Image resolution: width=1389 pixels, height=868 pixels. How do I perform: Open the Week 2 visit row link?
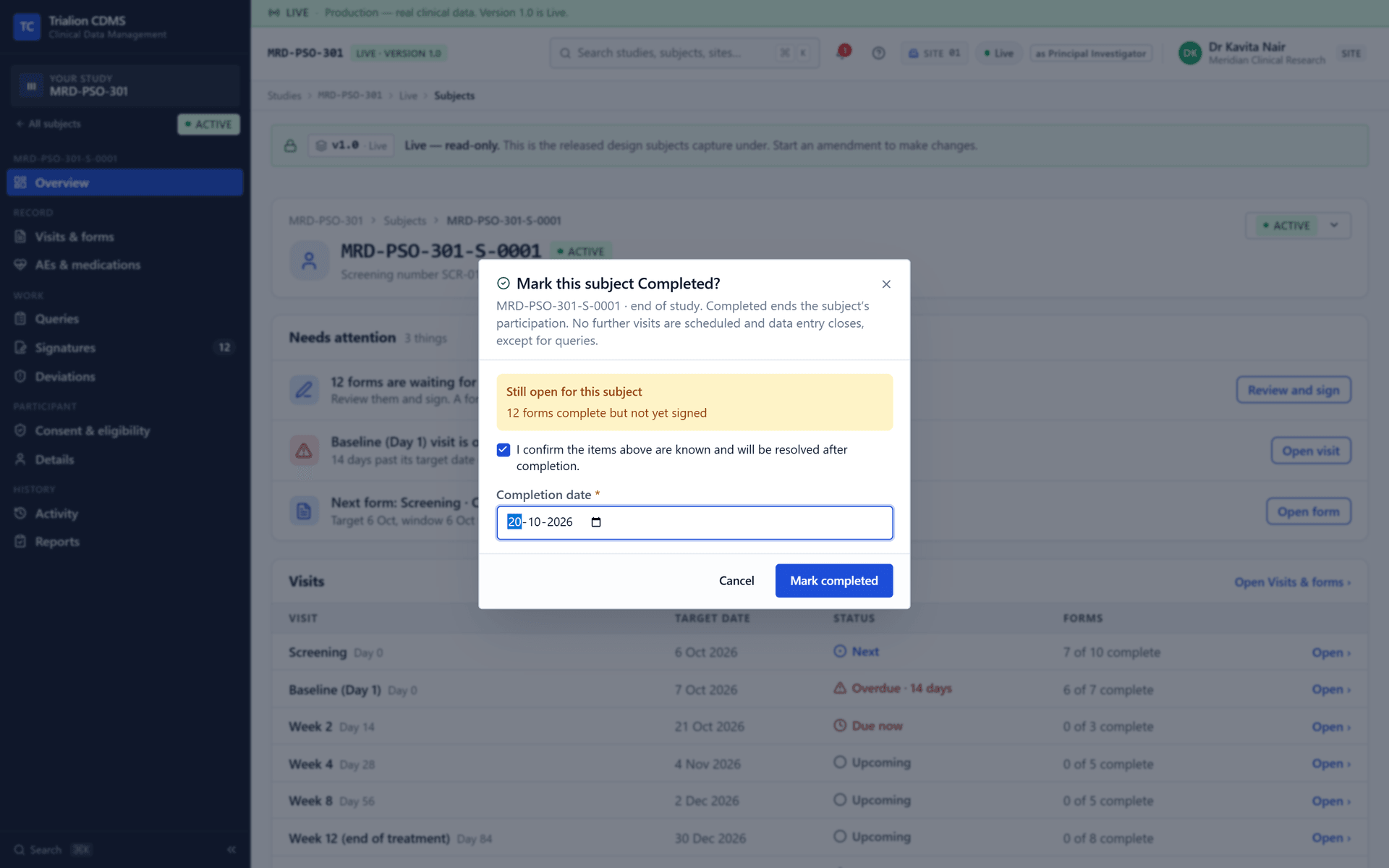pos(1331,727)
